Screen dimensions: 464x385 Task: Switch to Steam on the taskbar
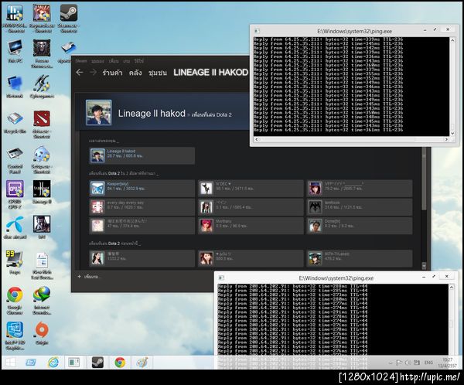pos(97,363)
